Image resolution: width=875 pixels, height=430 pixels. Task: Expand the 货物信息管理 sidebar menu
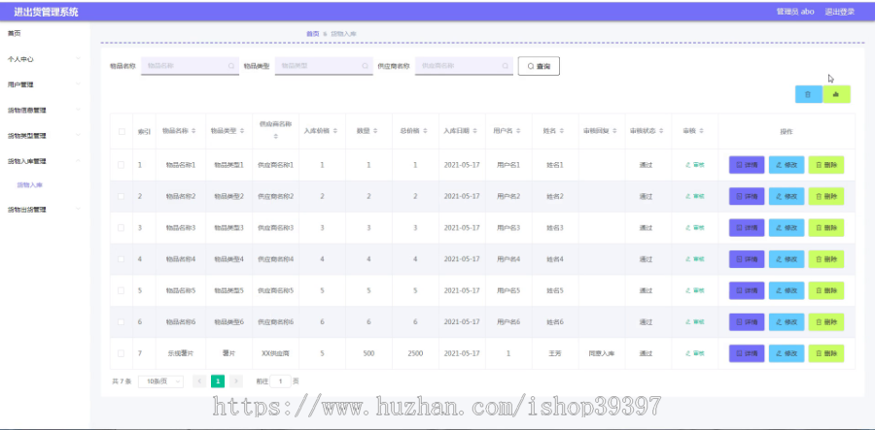(x=45, y=111)
